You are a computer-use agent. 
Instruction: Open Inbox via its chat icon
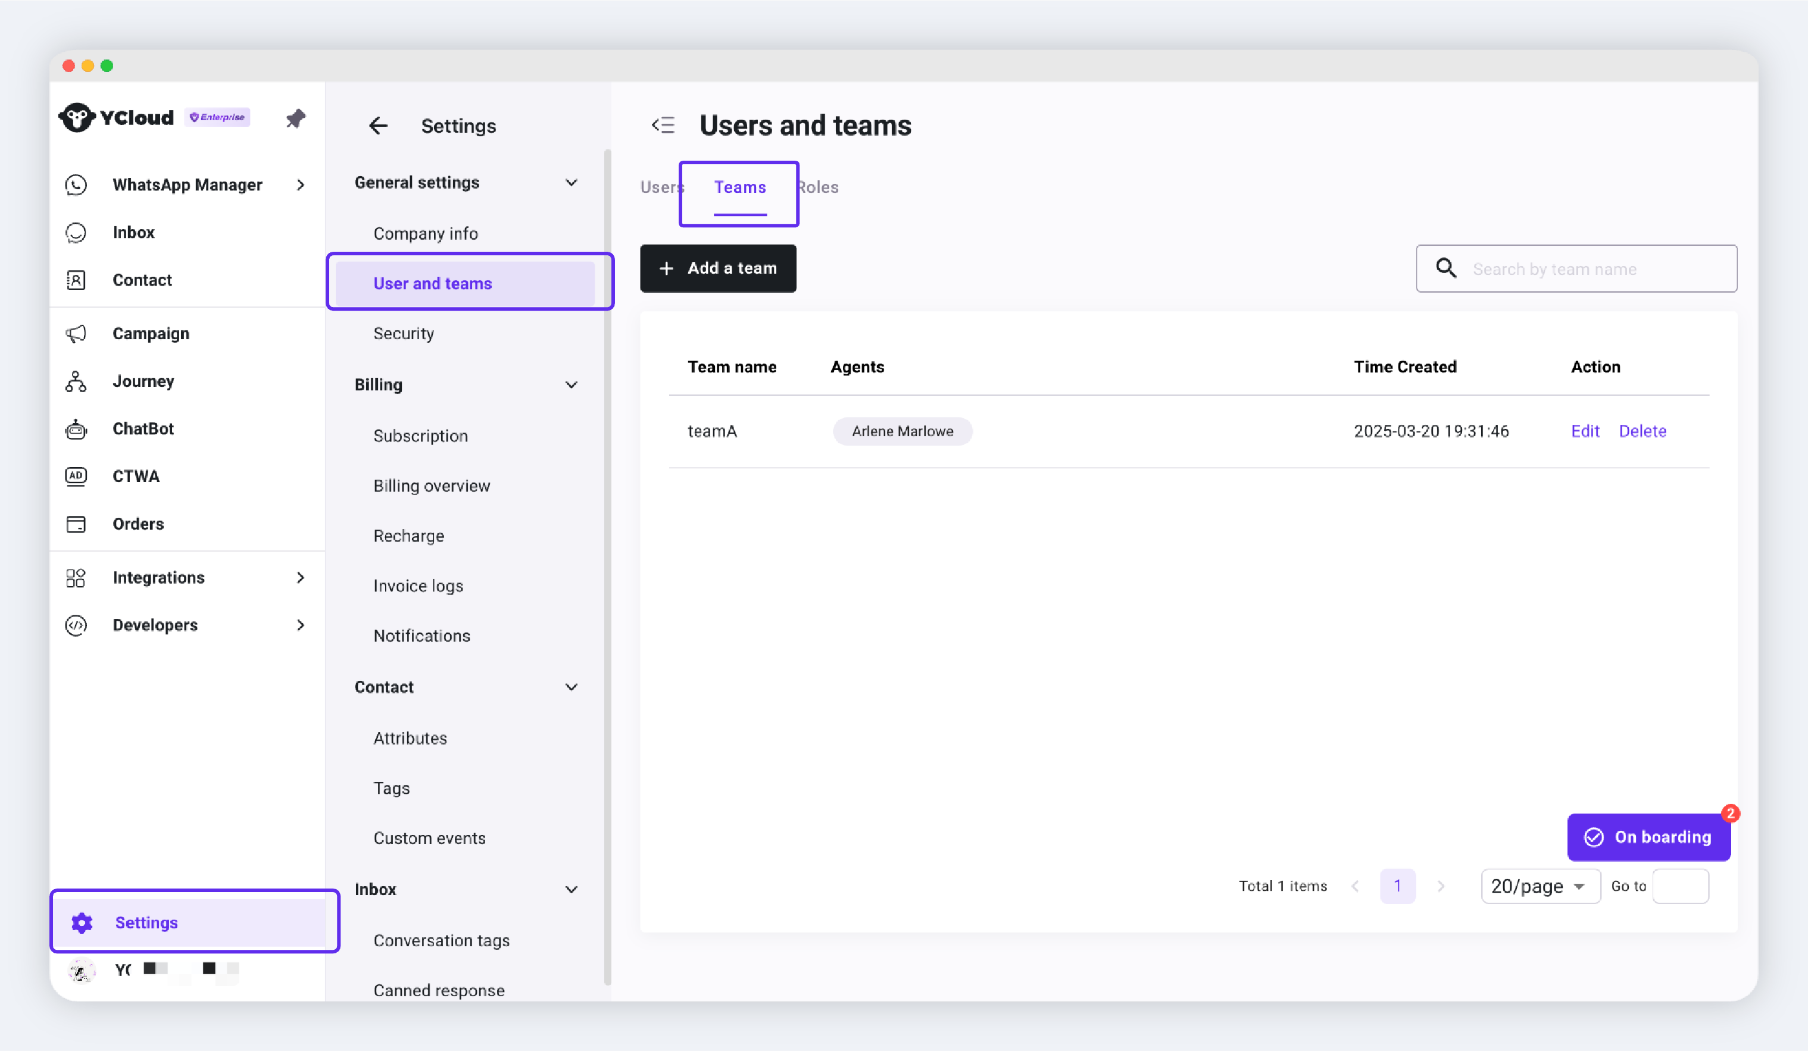[76, 233]
